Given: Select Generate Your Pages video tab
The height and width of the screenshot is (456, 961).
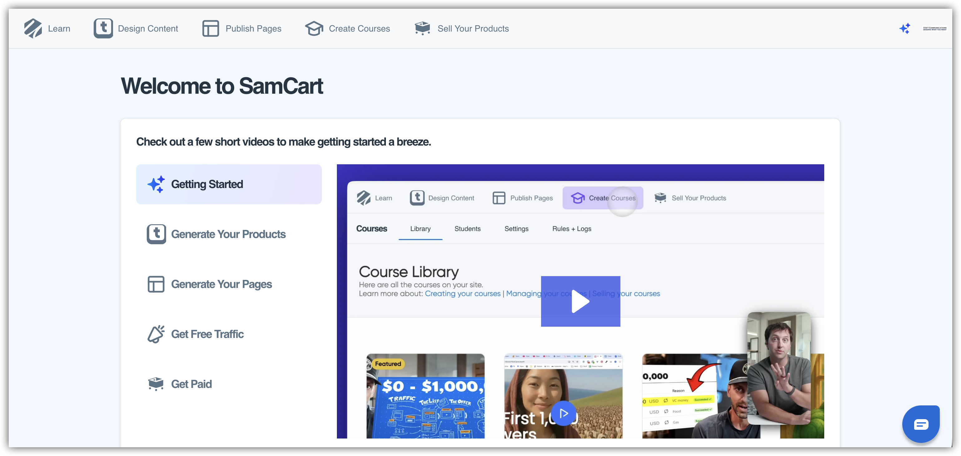Looking at the screenshot, I should pos(221,284).
